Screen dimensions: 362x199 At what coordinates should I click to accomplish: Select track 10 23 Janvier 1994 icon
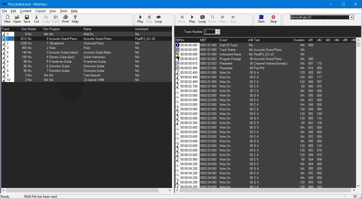tap(4, 80)
